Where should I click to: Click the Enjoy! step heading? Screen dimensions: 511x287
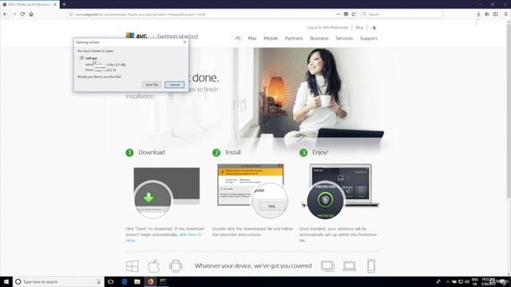pos(320,152)
